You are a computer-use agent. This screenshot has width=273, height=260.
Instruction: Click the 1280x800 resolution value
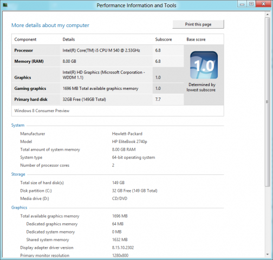point(120,256)
